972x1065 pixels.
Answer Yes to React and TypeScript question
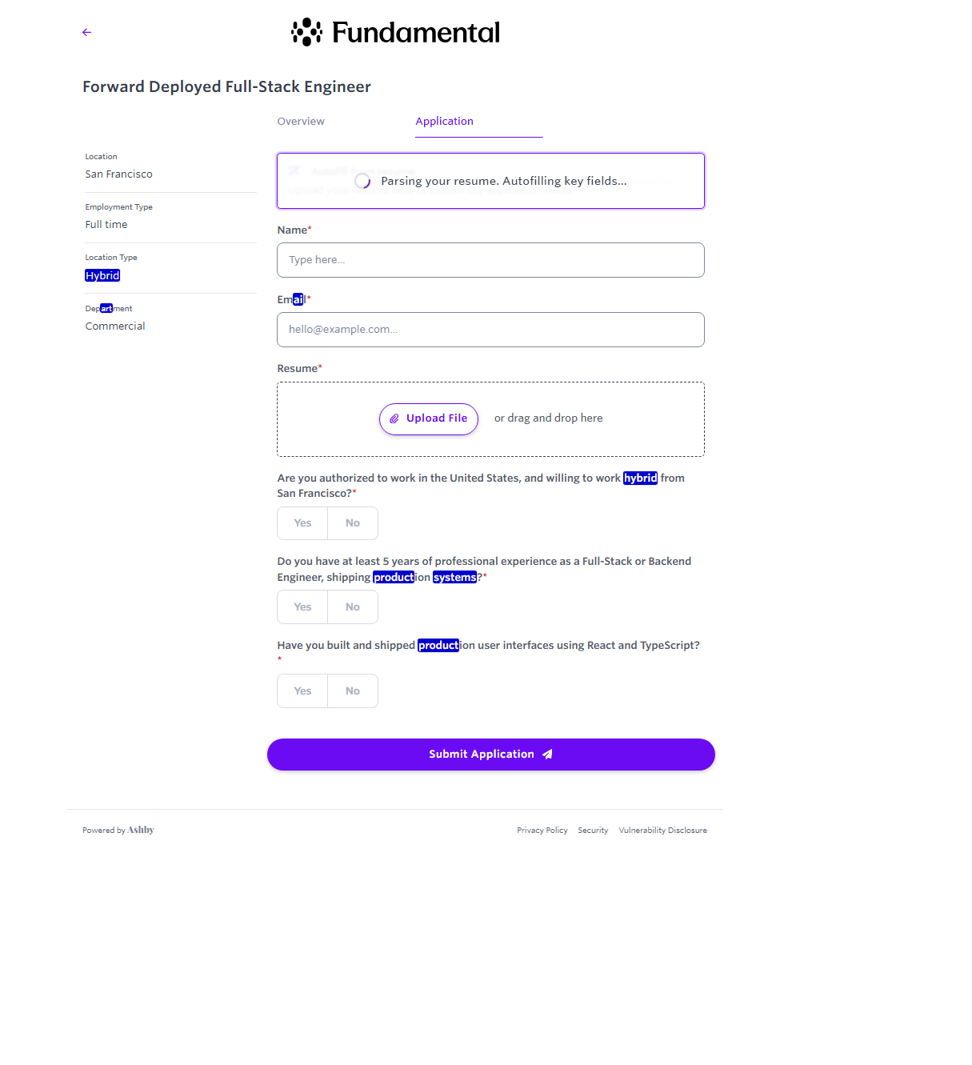tap(302, 691)
